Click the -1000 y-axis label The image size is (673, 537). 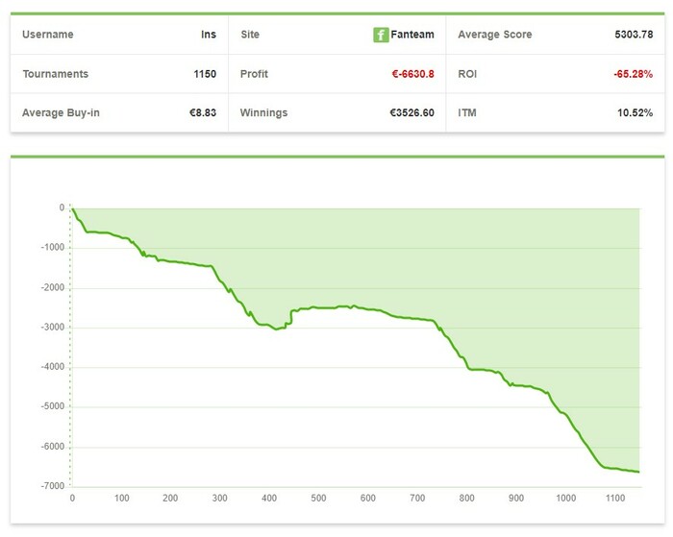(x=53, y=248)
